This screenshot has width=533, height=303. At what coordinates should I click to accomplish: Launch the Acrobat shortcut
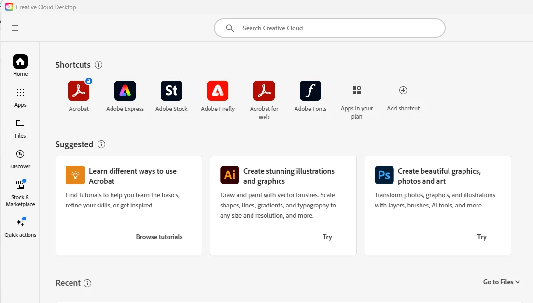[x=79, y=96]
